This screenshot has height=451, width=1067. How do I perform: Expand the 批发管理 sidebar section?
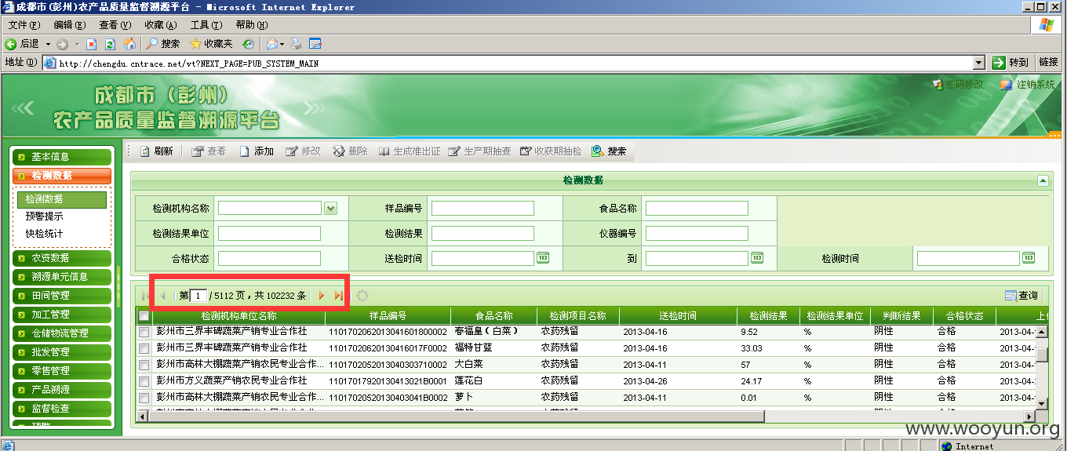62,352
